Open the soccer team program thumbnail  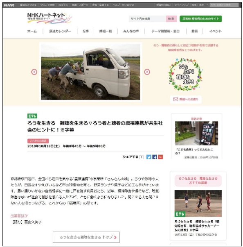coord(198,204)
